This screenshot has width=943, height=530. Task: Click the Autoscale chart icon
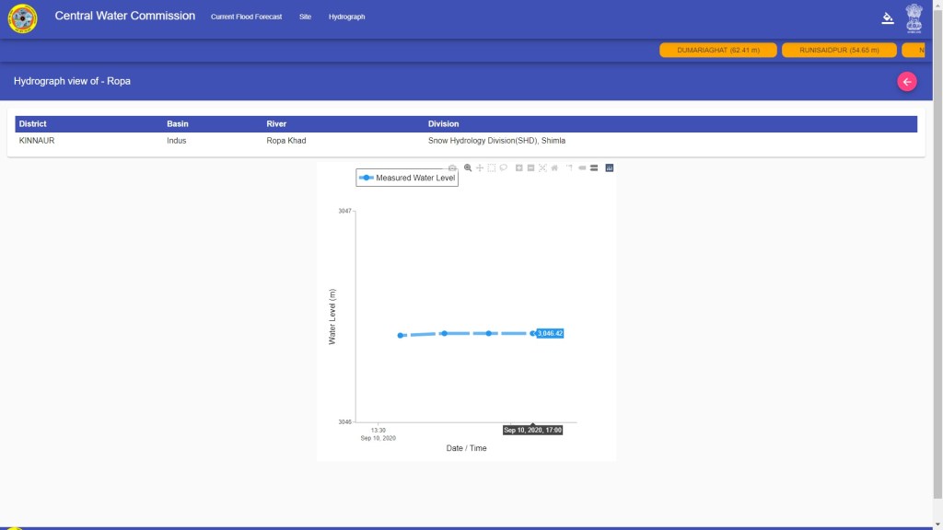point(542,167)
